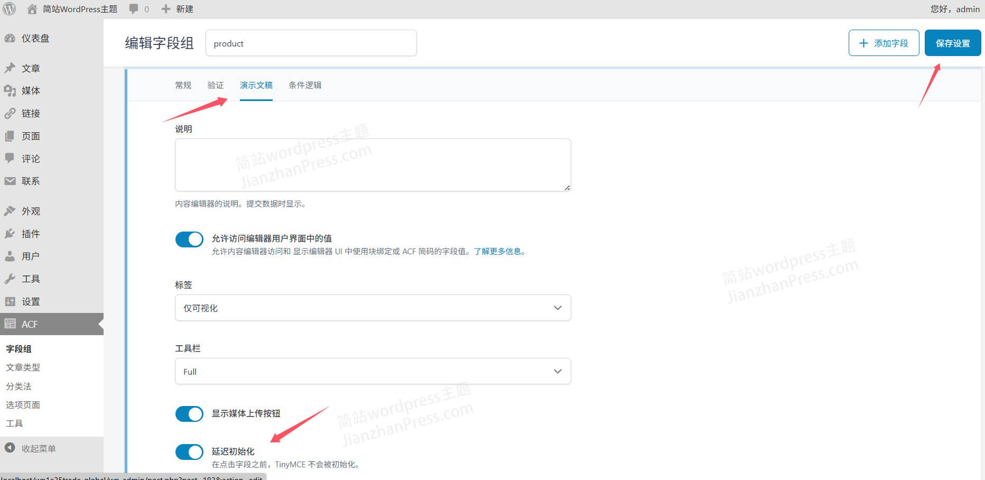Expand the 工具栏 dropdown showing Full

coord(373,372)
